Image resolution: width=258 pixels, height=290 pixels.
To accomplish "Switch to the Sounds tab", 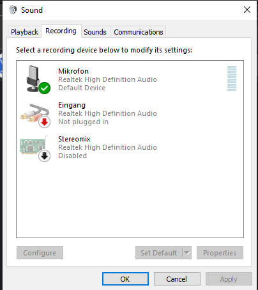I will [95, 32].
